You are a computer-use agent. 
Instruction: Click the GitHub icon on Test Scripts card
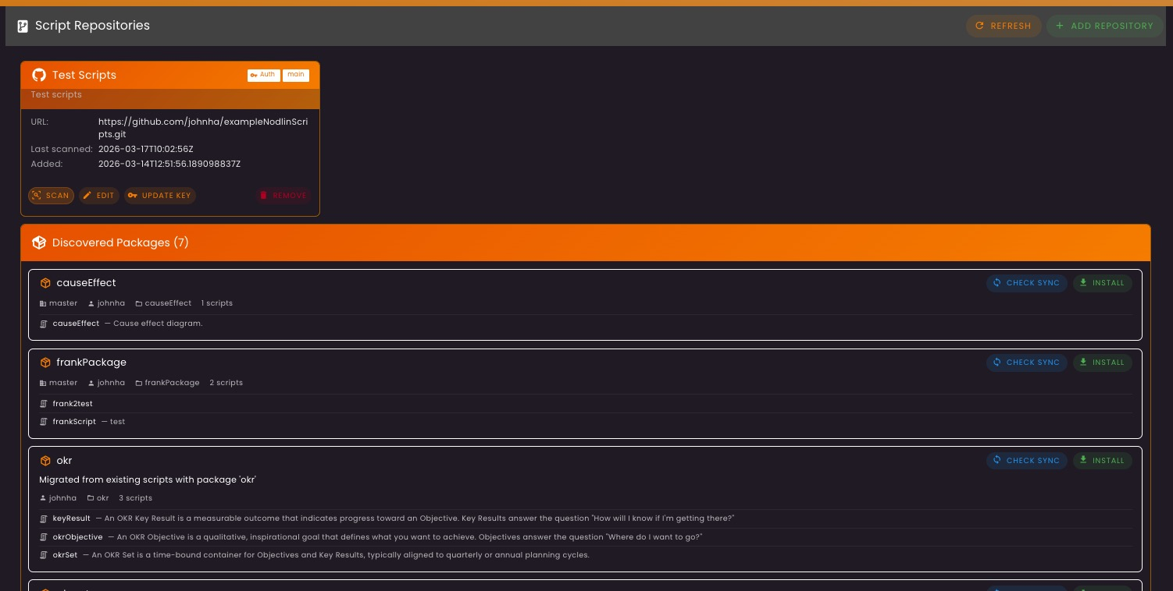coord(38,75)
